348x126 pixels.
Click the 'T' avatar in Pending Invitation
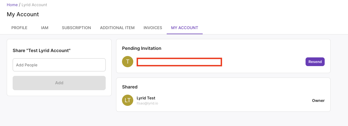[128, 62]
